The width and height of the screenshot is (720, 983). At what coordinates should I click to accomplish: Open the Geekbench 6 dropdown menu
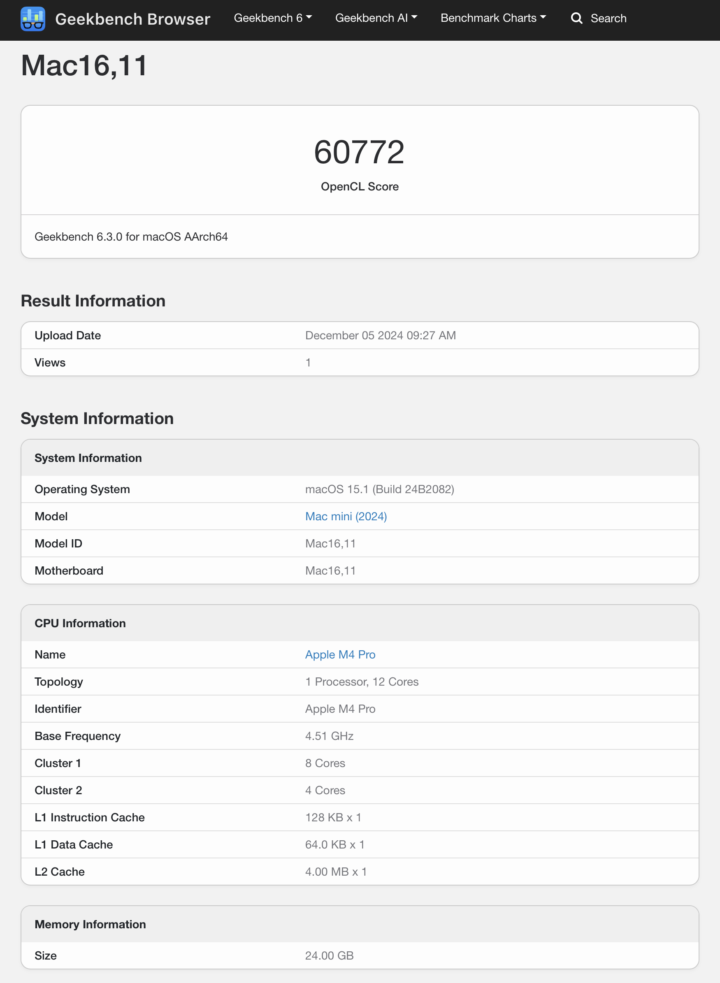point(272,18)
